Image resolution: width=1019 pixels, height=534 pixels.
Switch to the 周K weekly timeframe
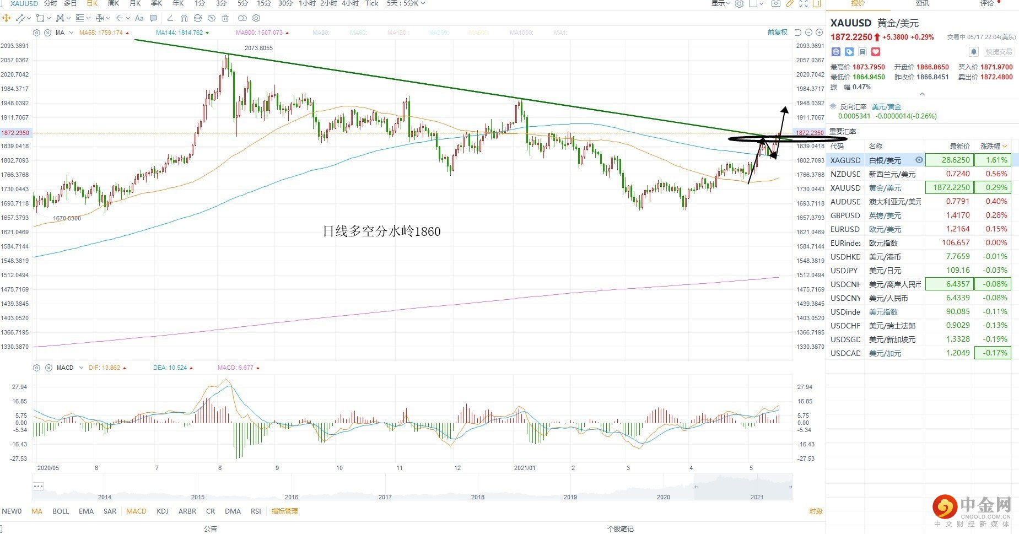(114, 3)
